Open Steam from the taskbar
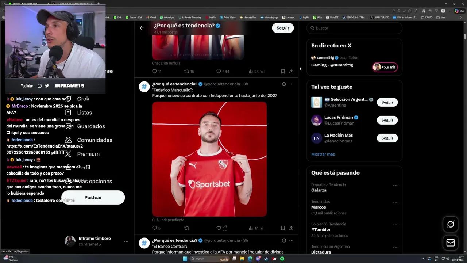Viewport: 467px width, 263px height. (x=266, y=259)
